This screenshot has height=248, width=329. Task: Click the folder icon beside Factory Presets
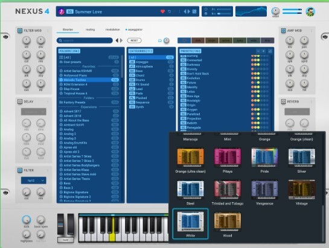tap(61, 103)
